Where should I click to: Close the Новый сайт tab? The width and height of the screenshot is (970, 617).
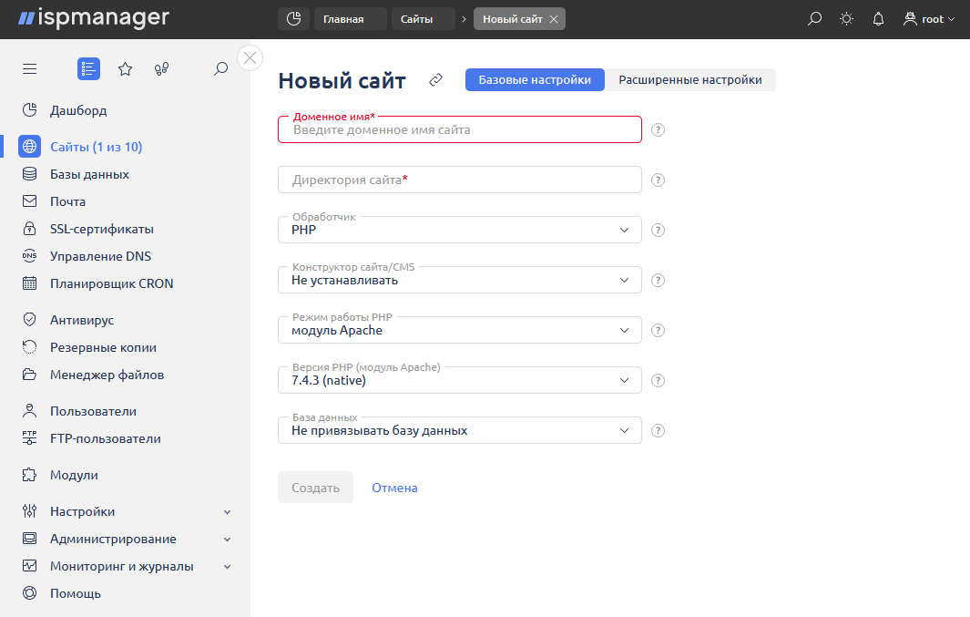pos(554,19)
